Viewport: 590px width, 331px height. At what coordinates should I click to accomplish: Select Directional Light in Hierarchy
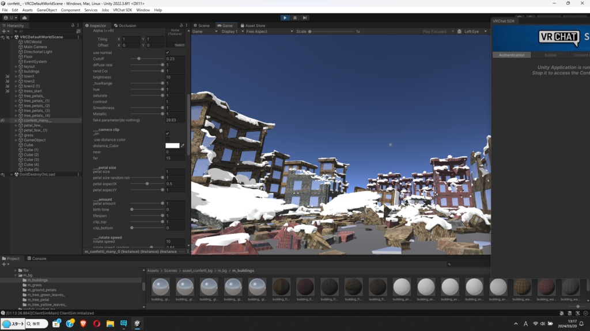(x=38, y=52)
